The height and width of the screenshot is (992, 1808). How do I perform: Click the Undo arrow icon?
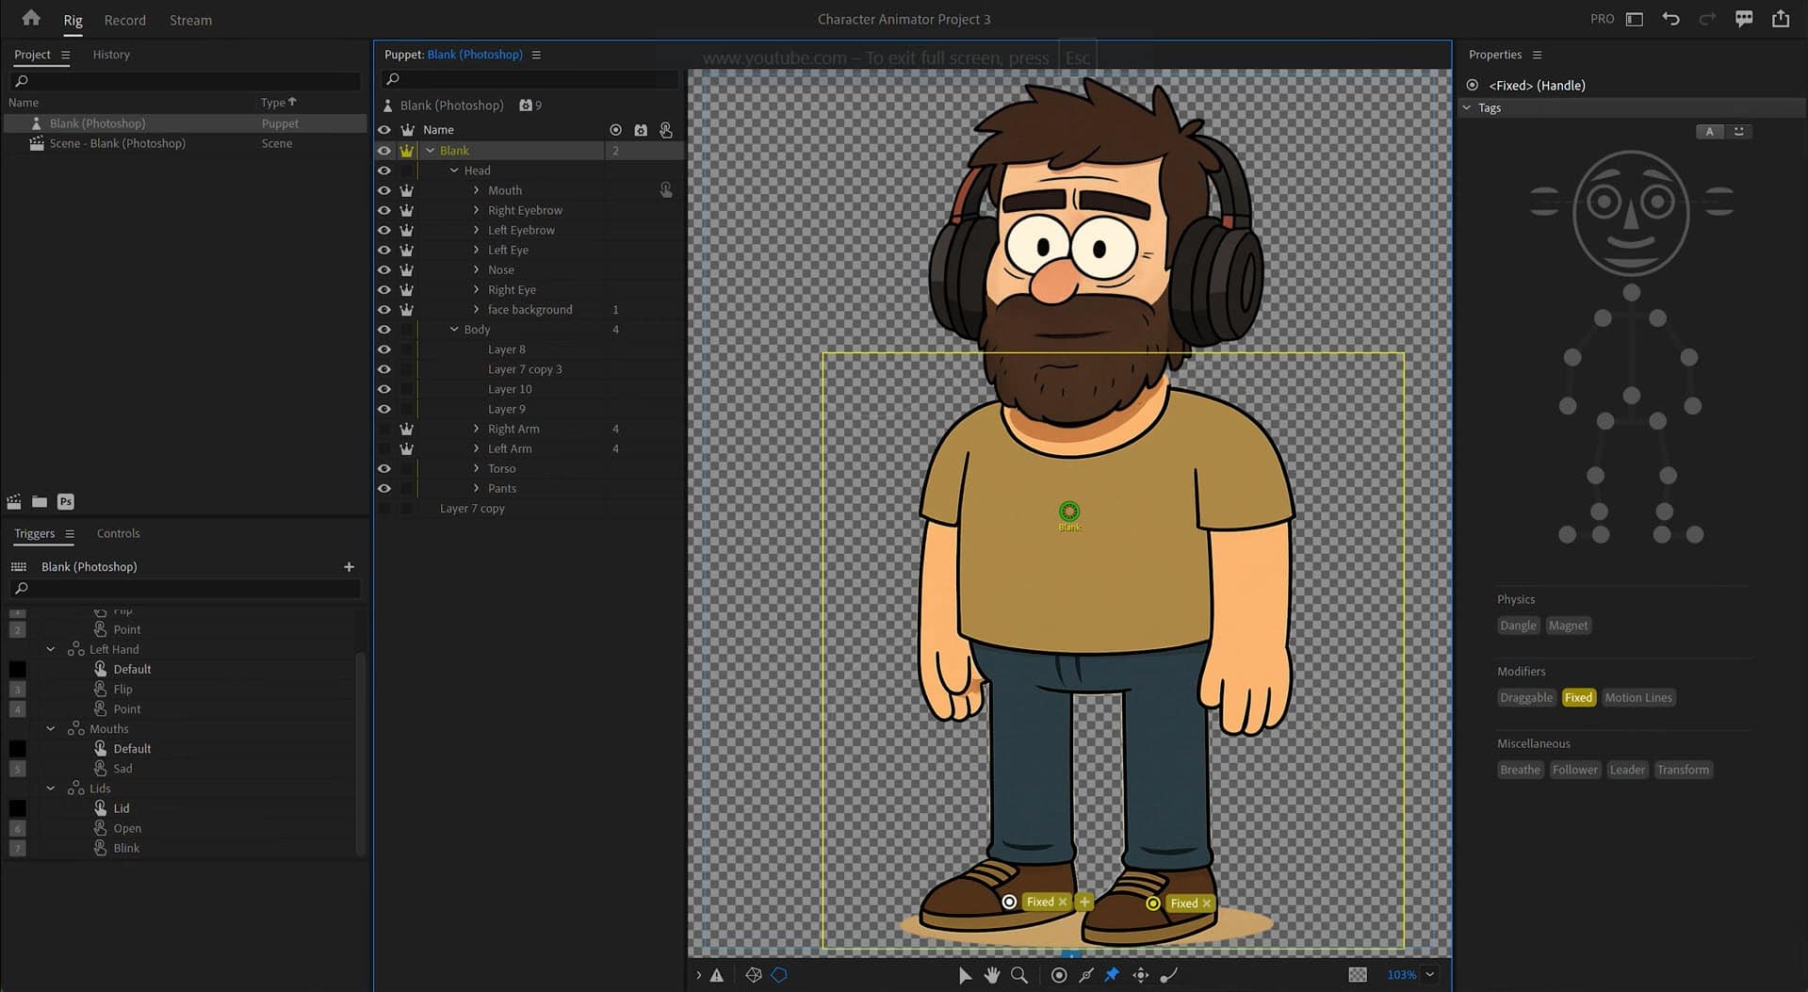coord(1670,19)
